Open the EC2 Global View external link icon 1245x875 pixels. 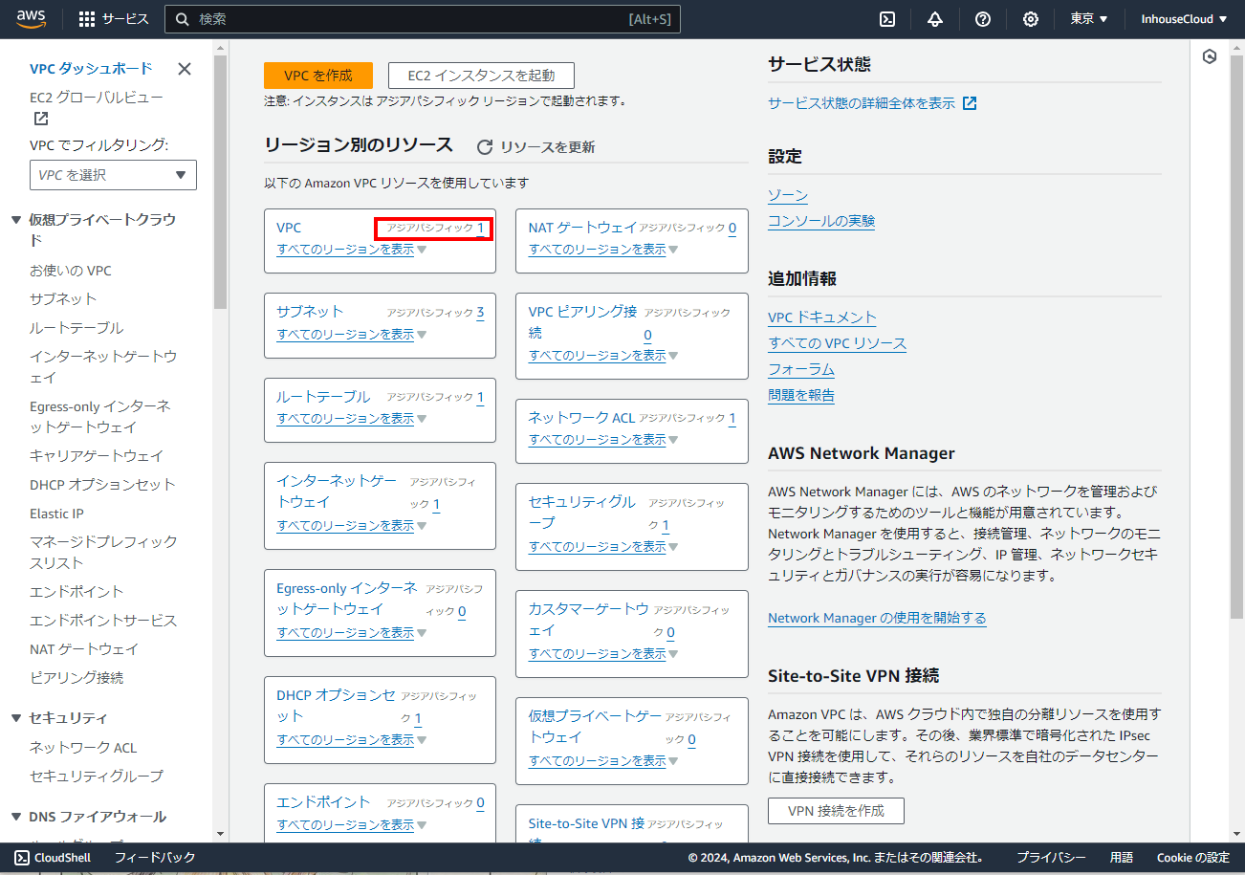pyautogui.click(x=41, y=119)
